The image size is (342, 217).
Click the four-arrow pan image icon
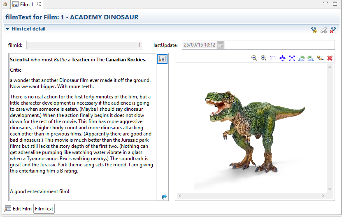pyautogui.click(x=282, y=58)
